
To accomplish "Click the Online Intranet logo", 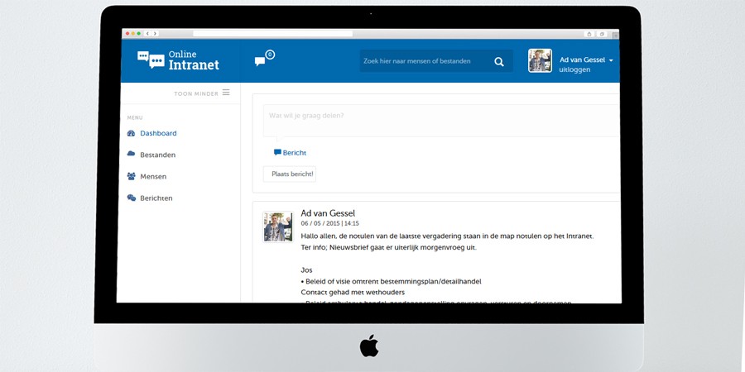I will 178,60.
